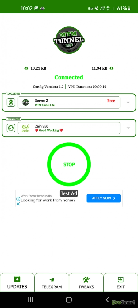
Task: Tap the cloud download icon beside 10.21 KB
Action: pos(26,68)
